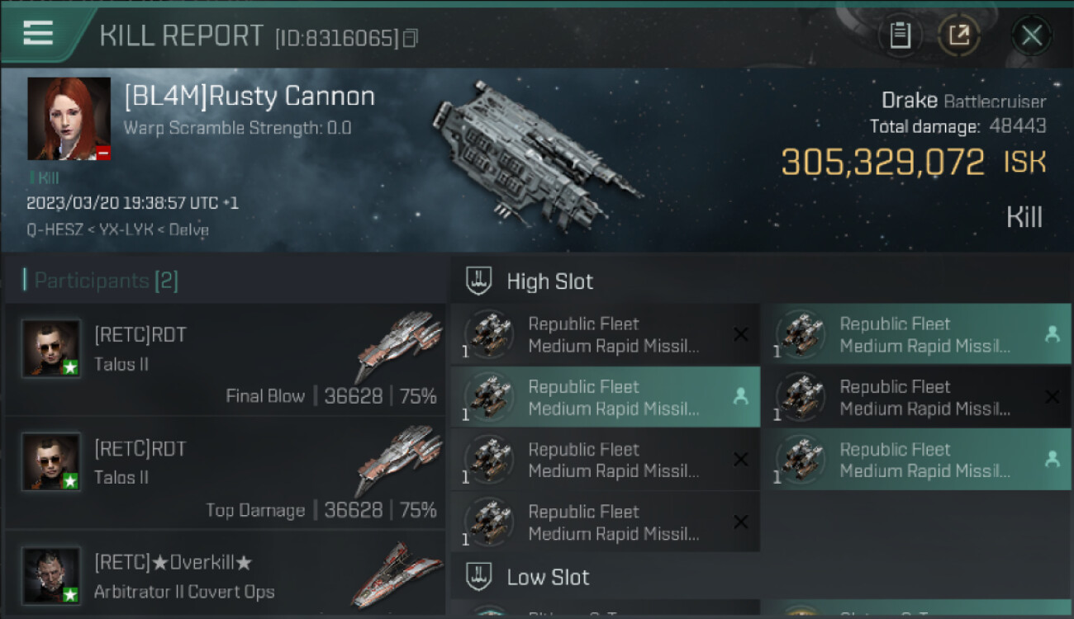The height and width of the screenshot is (619, 1074).
Task: Open Rusty Cannon's character portrait
Action: click(x=69, y=119)
